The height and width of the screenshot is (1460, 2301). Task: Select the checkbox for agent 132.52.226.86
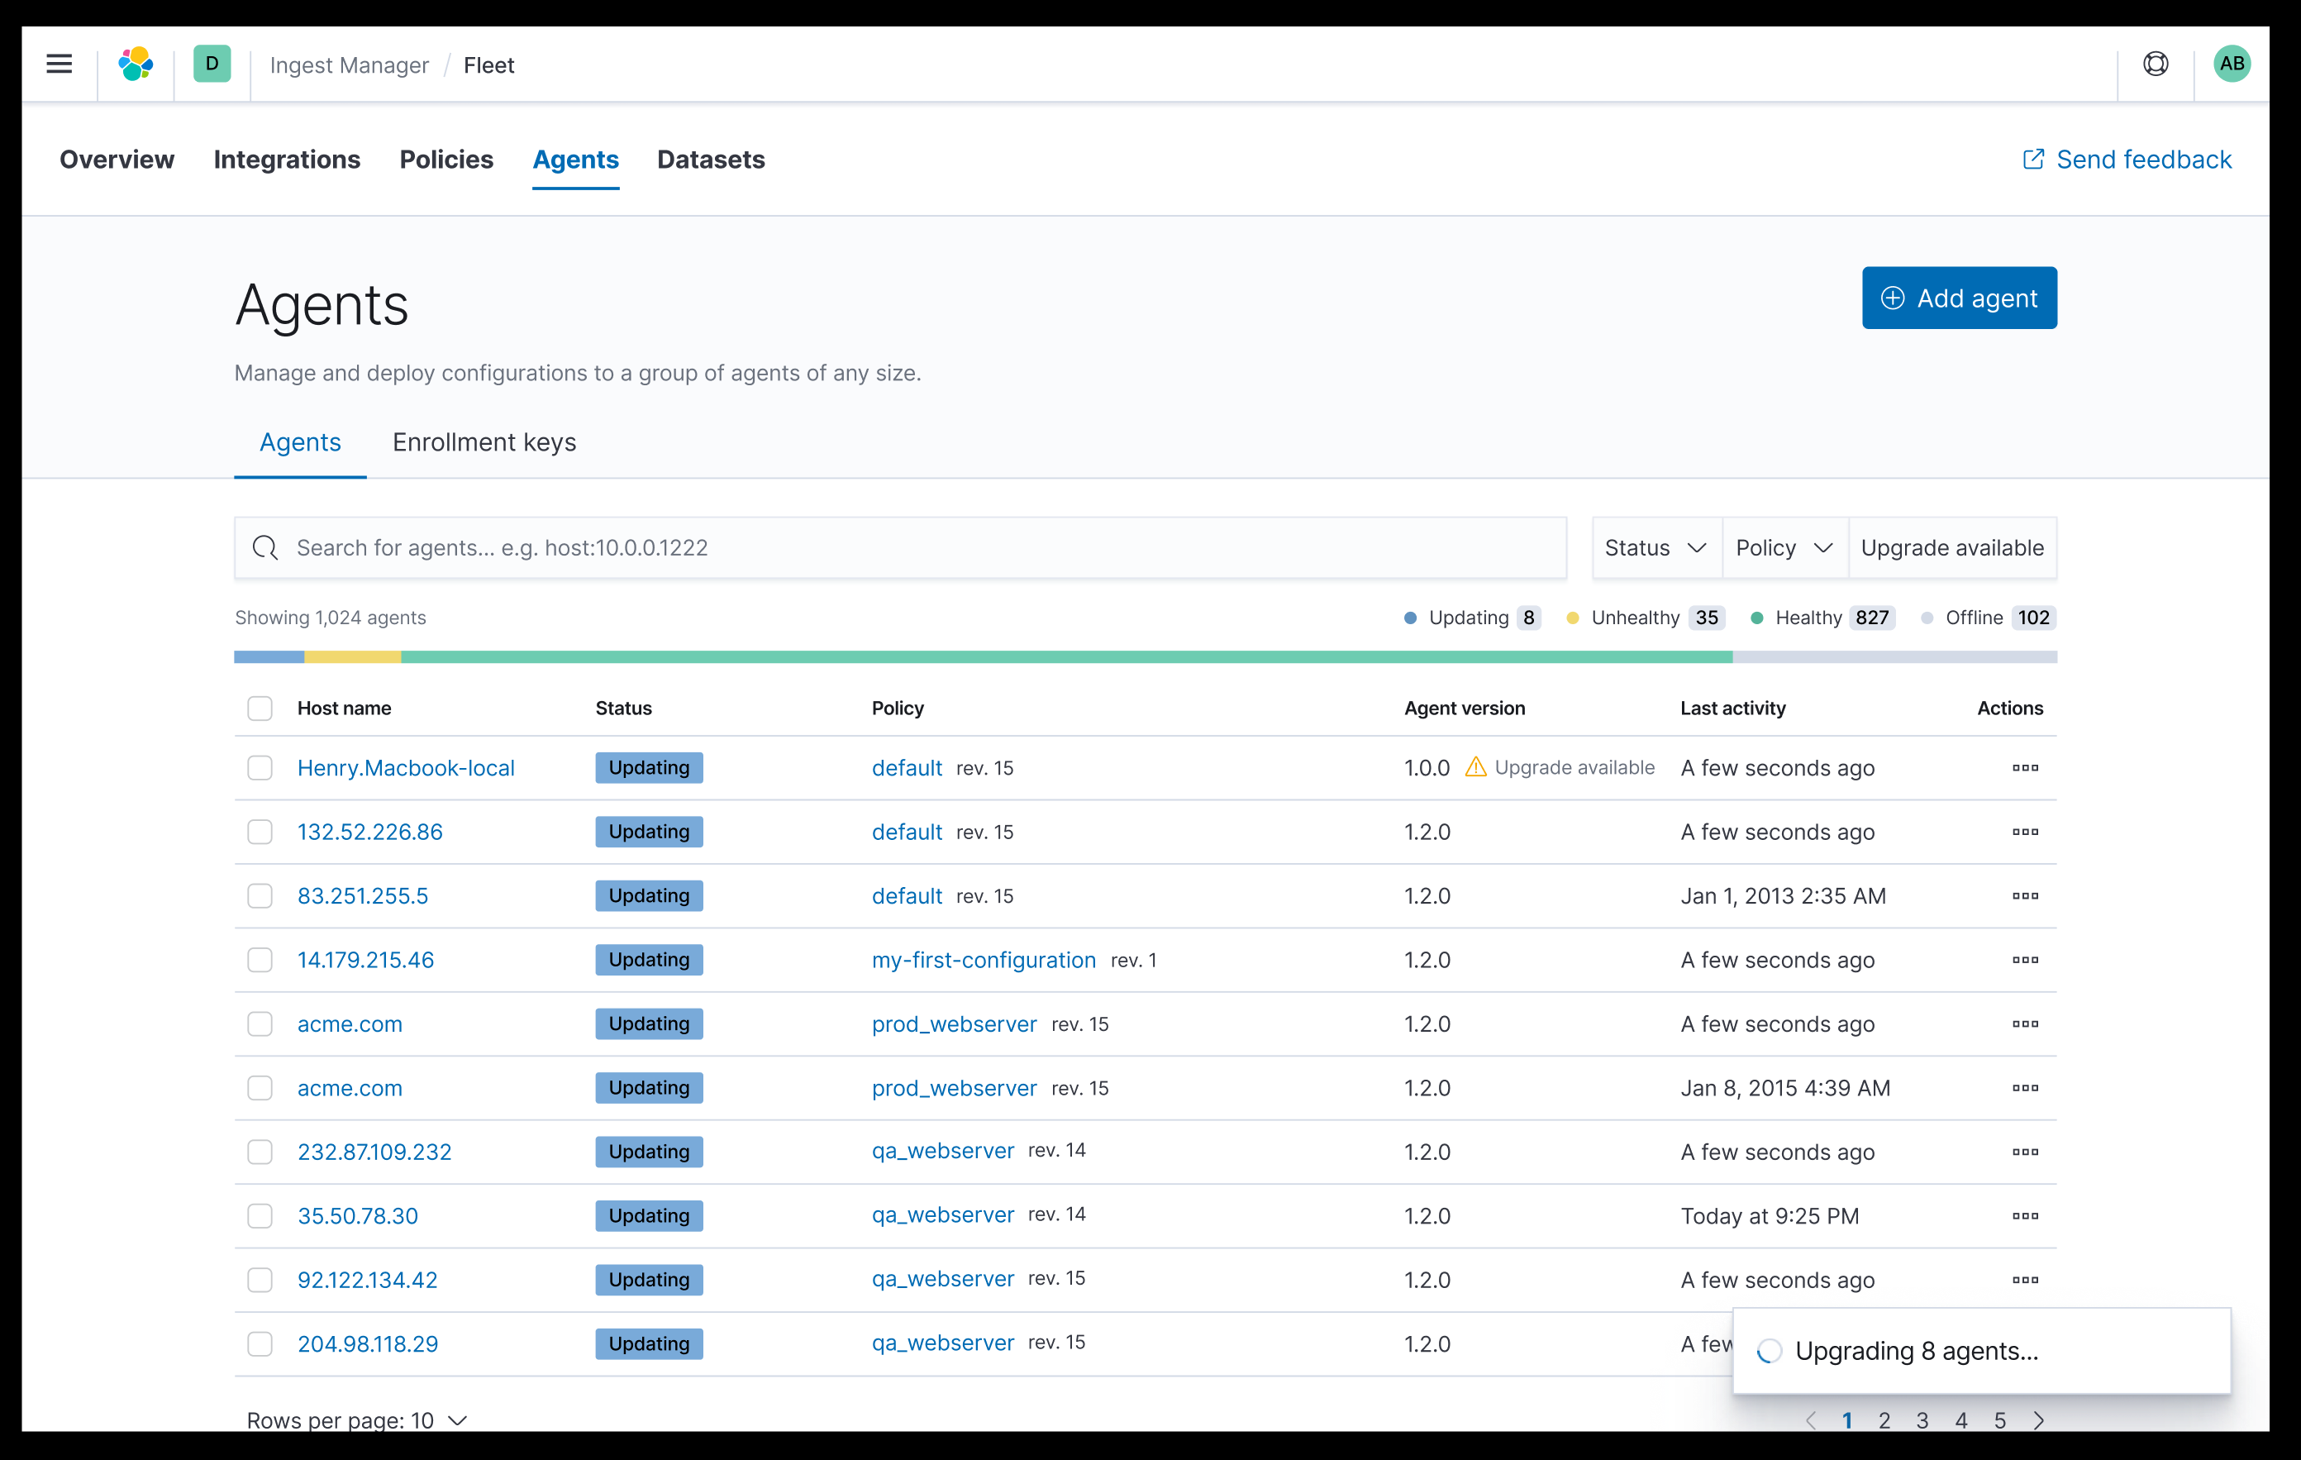pyautogui.click(x=260, y=832)
